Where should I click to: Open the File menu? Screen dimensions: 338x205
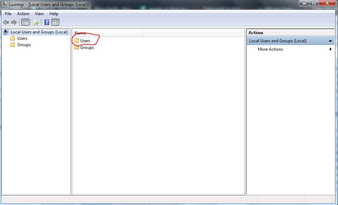click(x=8, y=13)
